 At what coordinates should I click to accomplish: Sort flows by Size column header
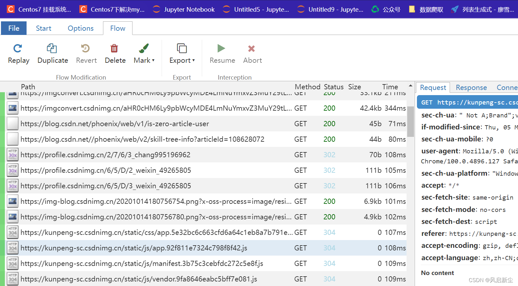pyautogui.click(x=354, y=87)
